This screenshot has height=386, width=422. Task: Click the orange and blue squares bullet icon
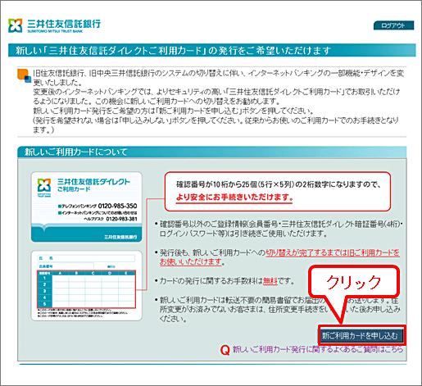pyautogui.click(x=25, y=75)
